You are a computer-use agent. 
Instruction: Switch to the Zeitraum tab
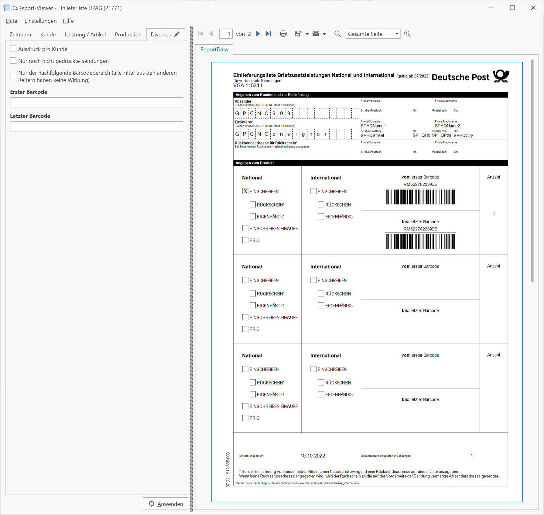click(20, 34)
